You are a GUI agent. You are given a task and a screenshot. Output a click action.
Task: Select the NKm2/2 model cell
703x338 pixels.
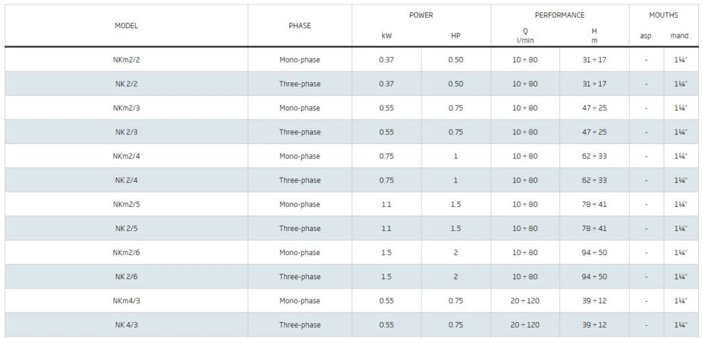[x=126, y=60]
